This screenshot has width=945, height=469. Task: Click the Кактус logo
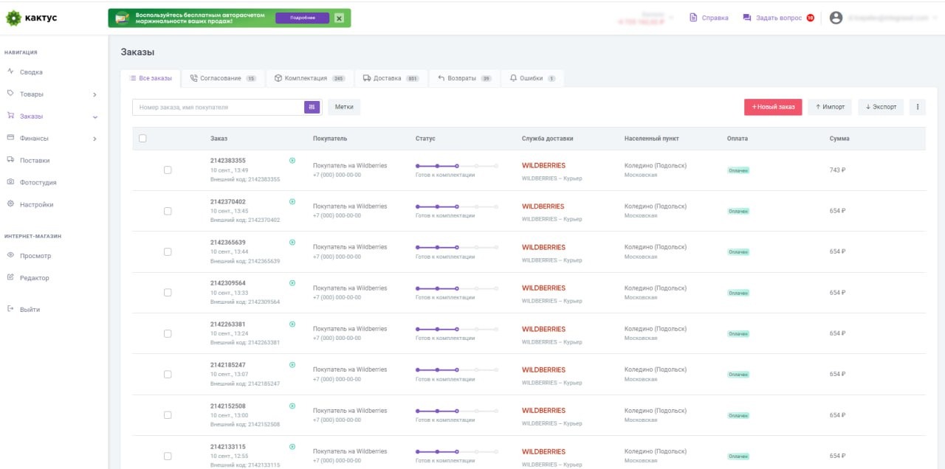pos(31,18)
